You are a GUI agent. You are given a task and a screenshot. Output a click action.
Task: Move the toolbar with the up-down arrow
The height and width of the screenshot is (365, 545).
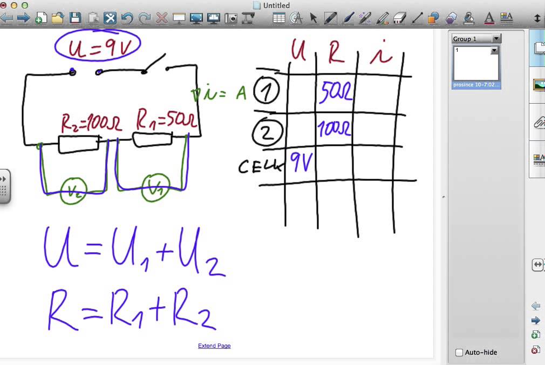coord(537,18)
